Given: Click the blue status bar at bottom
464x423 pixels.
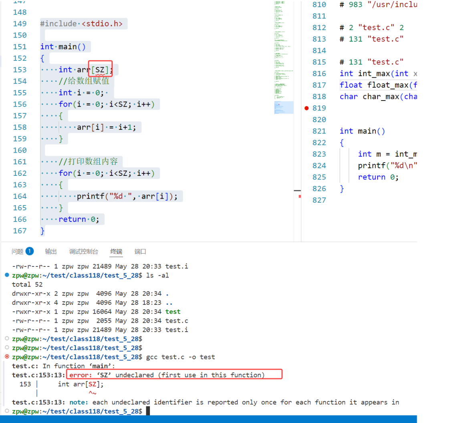Looking at the screenshot, I should 208,419.
